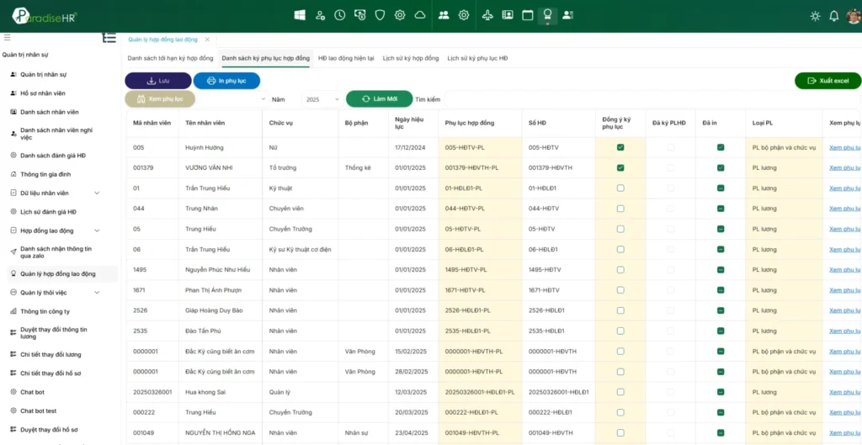Click the hamburger menu icon above sidebar
This screenshot has width=862, height=445.
click(x=7, y=37)
